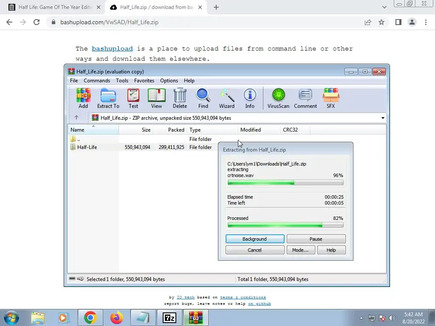Click the drive icon in WinRAR status bar
The width and height of the screenshot is (435, 326).
72,278
